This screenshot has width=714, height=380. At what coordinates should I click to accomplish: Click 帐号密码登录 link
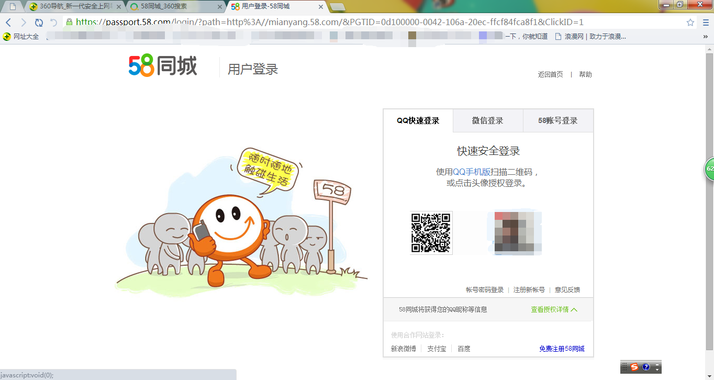pos(485,290)
